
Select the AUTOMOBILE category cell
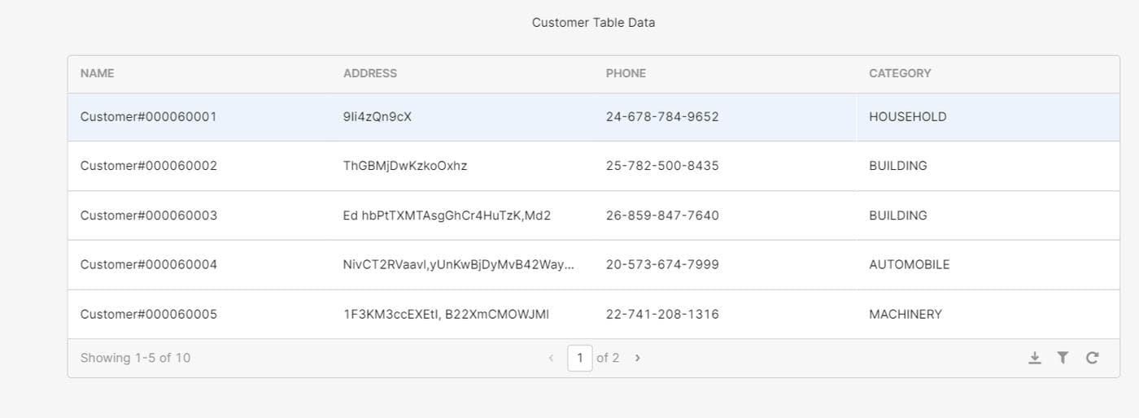pos(909,265)
